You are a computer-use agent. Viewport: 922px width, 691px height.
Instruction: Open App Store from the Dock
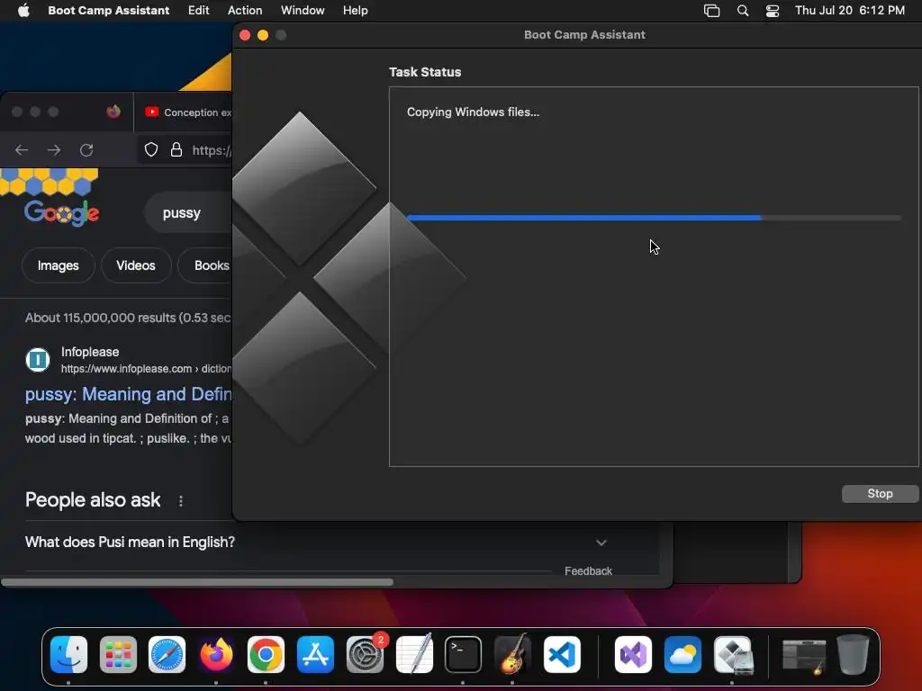point(315,654)
